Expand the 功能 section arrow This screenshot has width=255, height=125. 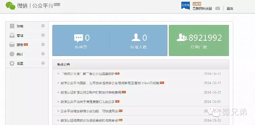point(43,26)
